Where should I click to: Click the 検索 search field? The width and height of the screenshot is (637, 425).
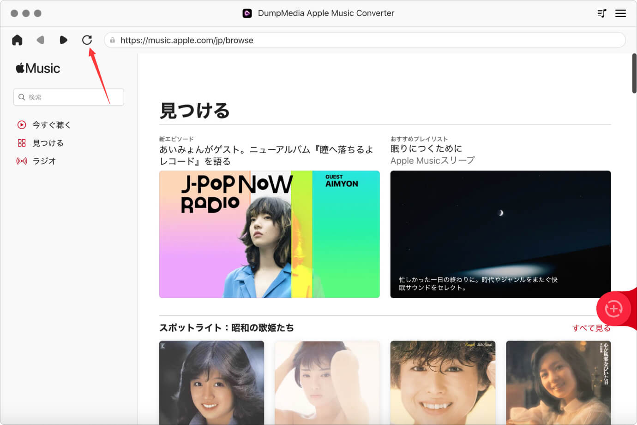point(68,97)
